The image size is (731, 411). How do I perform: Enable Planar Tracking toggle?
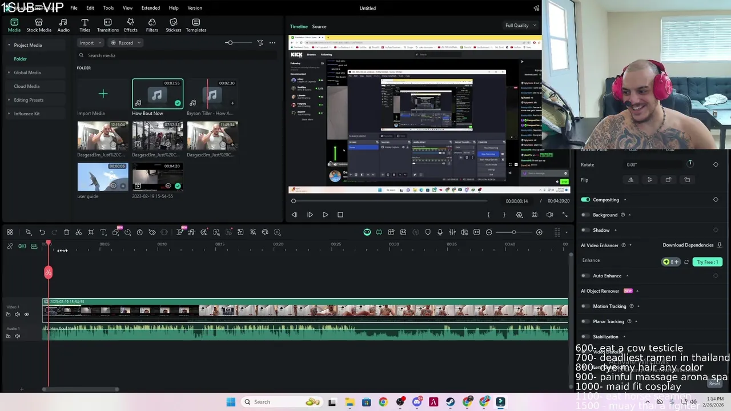tap(585, 321)
